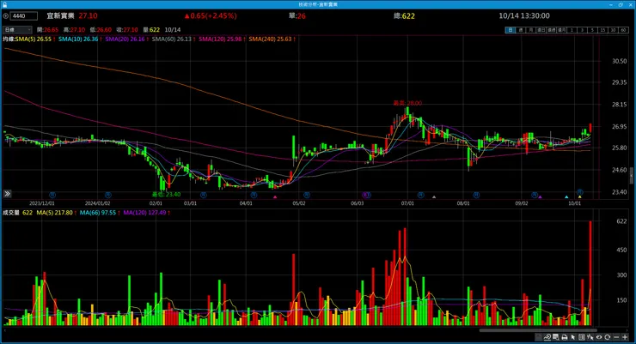Click the event circle marker after 07/01
Viewport: 636px width, 344px height.
421,195
